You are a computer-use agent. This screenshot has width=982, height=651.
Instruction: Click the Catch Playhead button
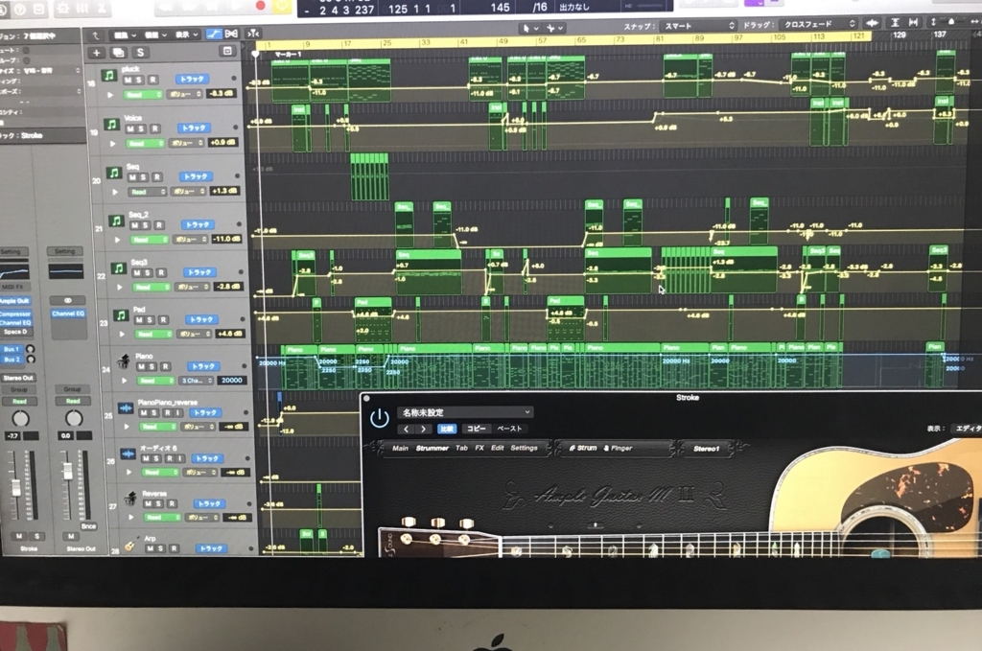pyautogui.click(x=252, y=34)
